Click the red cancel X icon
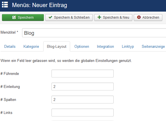The width and height of the screenshot is (166, 121). pyautogui.click(x=139, y=17)
